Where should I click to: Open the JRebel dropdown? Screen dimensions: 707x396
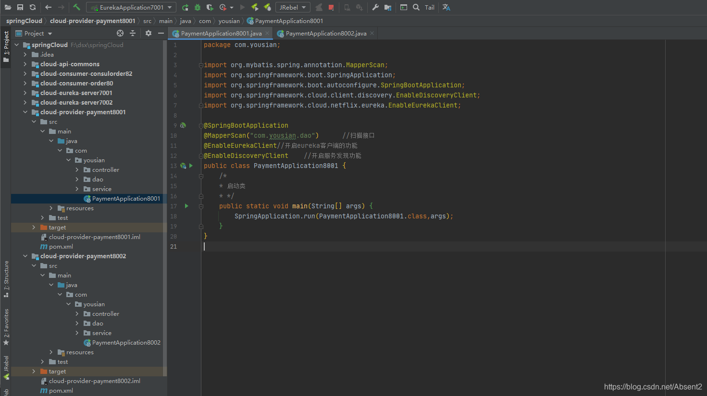(x=293, y=7)
